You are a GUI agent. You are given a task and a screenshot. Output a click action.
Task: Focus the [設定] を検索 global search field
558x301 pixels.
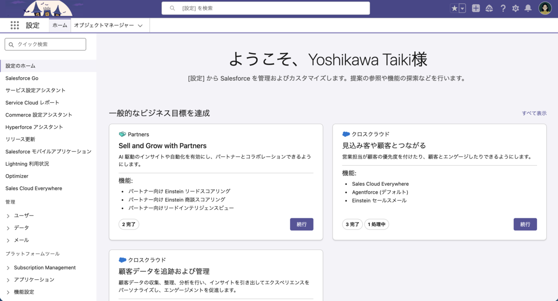point(266,8)
